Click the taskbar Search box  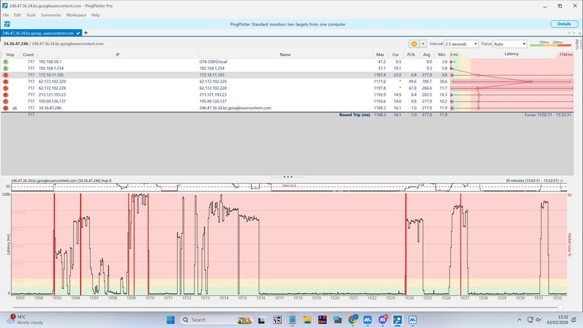(x=217, y=320)
